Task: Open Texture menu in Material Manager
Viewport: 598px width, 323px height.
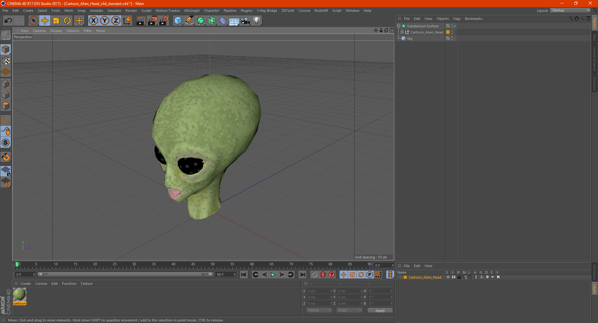Action: point(86,284)
